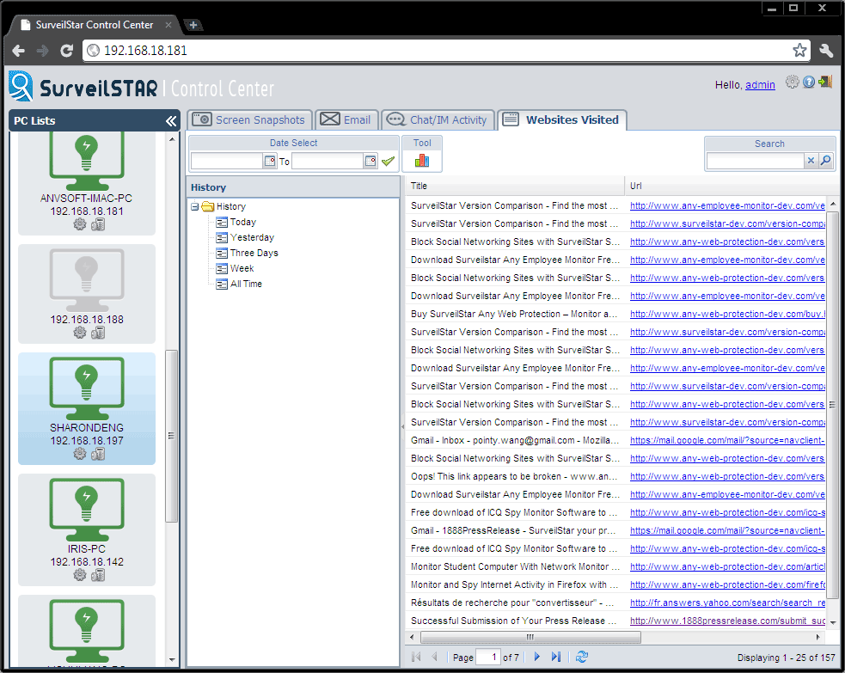Open the bar chart statistics tool
The height and width of the screenshot is (673, 845).
click(422, 161)
